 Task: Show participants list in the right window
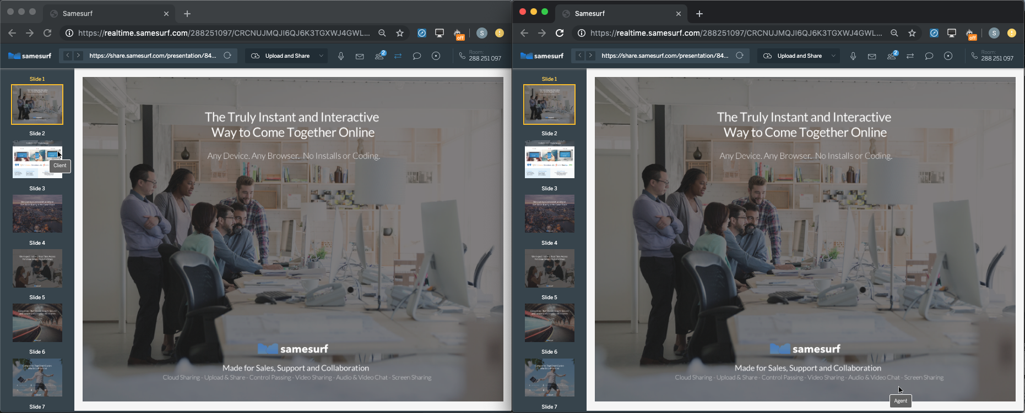[892, 56]
